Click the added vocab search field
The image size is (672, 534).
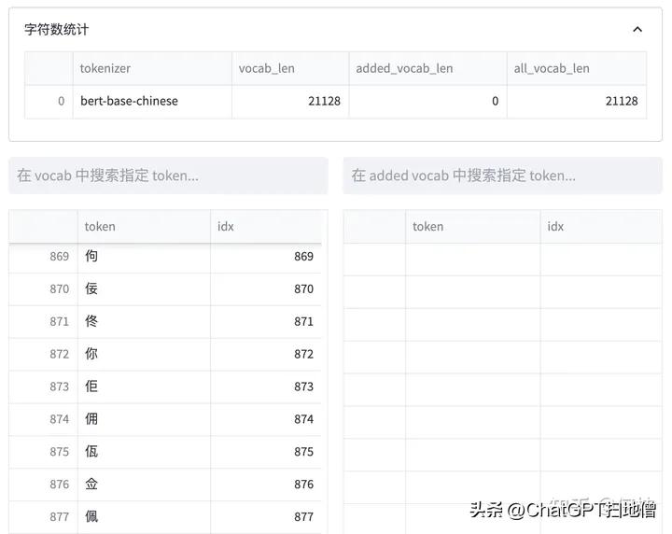tap(502, 176)
